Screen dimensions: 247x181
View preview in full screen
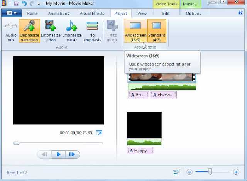tap(99, 133)
